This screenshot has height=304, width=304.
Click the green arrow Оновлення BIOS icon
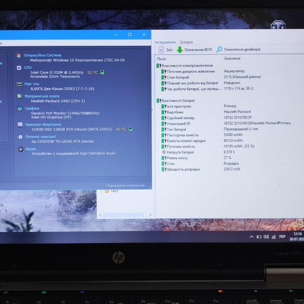[x=180, y=50]
